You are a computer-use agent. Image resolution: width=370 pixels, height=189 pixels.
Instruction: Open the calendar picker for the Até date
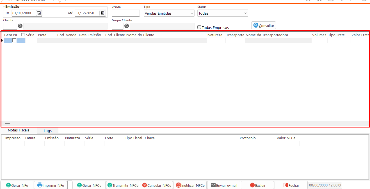click(102, 13)
